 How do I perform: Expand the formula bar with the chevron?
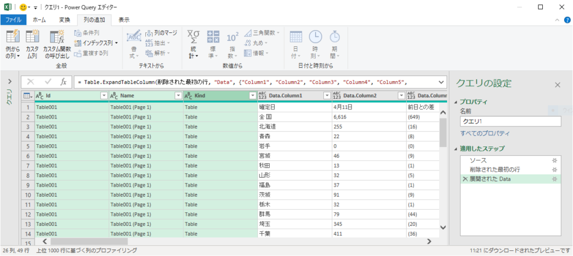tap(440, 82)
